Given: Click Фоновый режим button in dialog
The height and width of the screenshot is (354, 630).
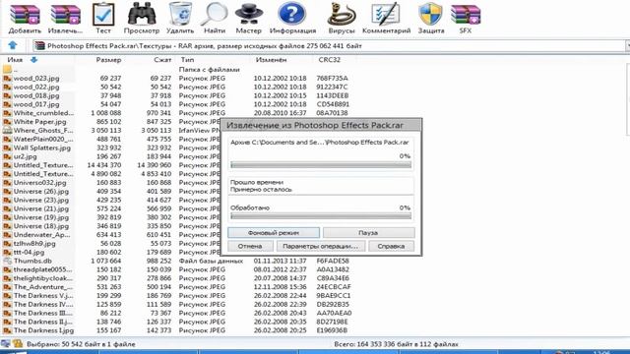Looking at the screenshot, I should click(x=274, y=232).
